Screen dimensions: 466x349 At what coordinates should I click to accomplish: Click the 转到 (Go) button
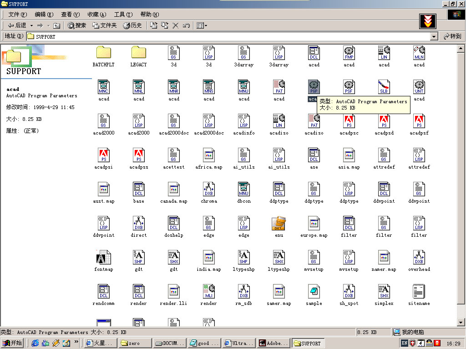[x=452, y=36]
